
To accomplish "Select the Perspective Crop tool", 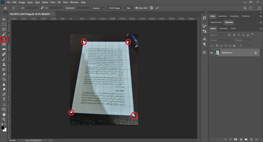I will [x=4, y=39].
